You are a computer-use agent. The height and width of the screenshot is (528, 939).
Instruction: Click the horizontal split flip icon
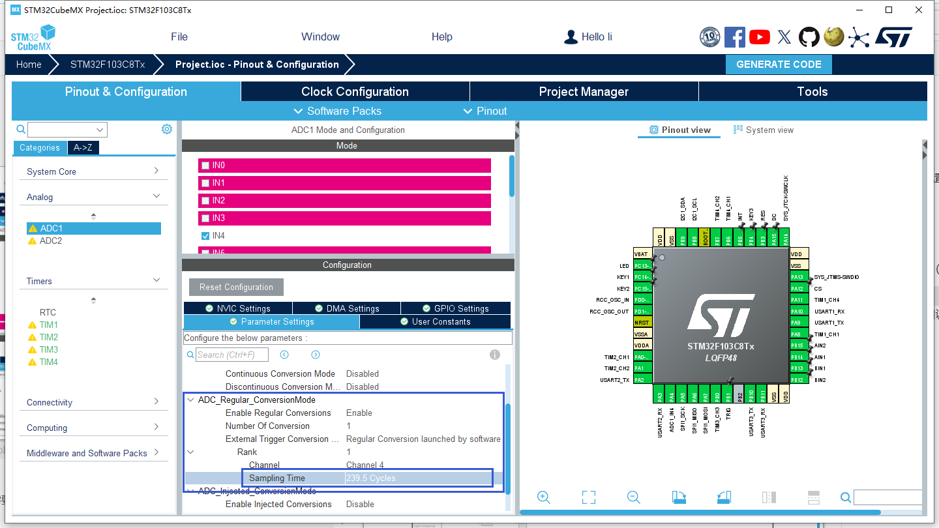(813, 497)
